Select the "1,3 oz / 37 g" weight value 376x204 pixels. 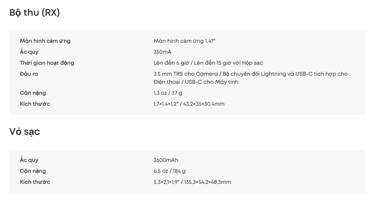(168, 93)
